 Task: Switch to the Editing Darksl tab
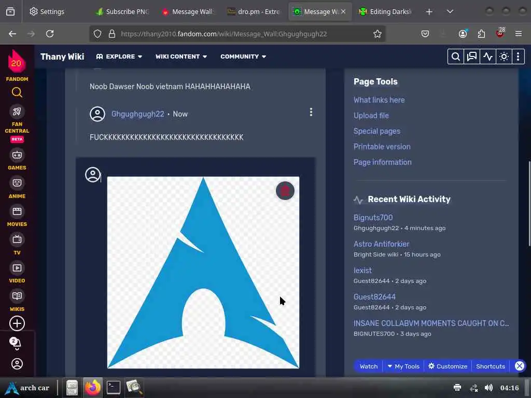[x=385, y=11]
